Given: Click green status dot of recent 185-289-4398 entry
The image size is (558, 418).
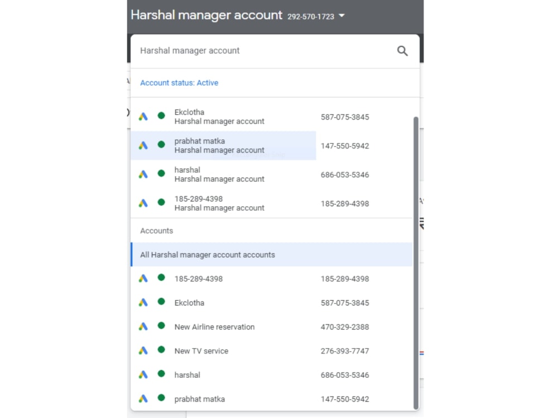Looking at the screenshot, I should point(161,202).
